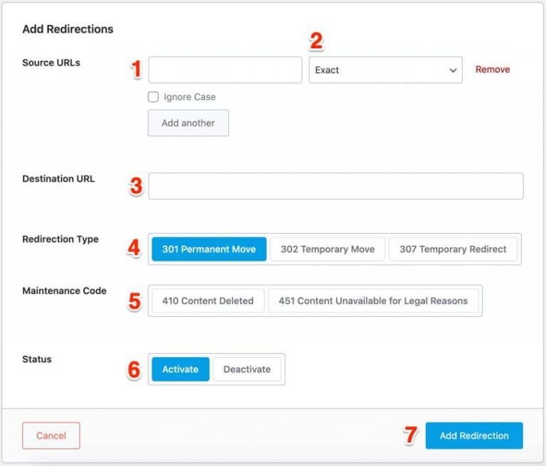Screen dimensions: 546x466
Task: Click the red number 1 marker
Action: tap(137, 70)
